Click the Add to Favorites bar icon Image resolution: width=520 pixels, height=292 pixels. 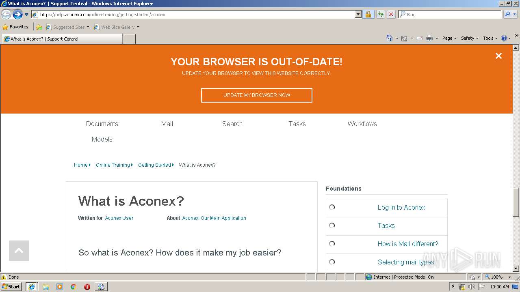pos(39,27)
